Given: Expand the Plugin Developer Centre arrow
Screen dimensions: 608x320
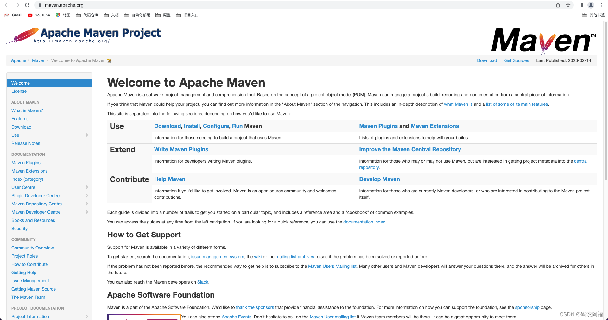Looking at the screenshot, I should (x=87, y=196).
